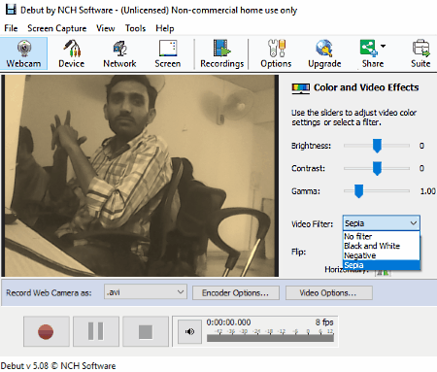Open the NCH Suite toolbar icon
This screenshot has width=437, height=372.
[420, 53]
